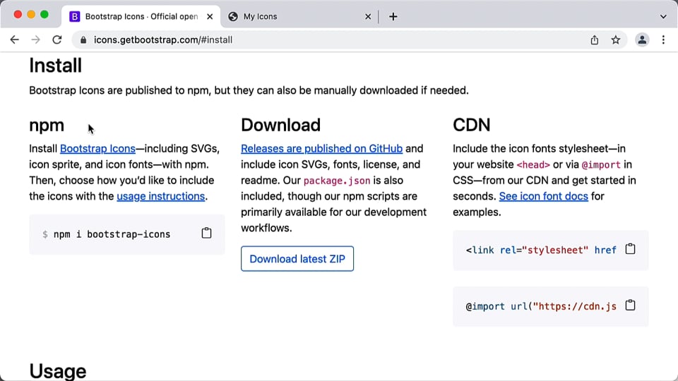
Task: Open Releases are published on GitHub link
Action: click(322, 149)
